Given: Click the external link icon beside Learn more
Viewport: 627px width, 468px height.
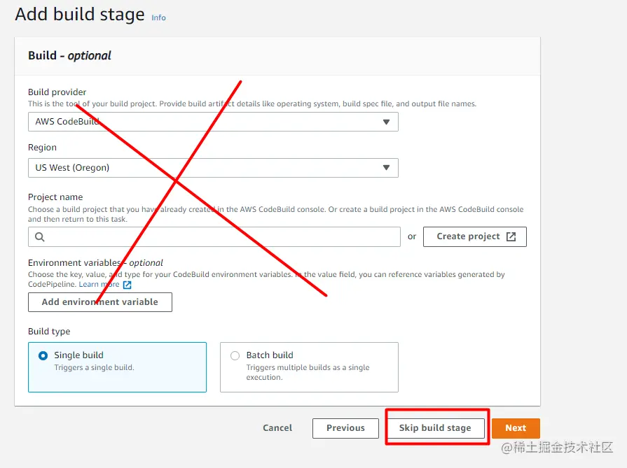Looking at the screenshot, I should click(x=127, y=285).
